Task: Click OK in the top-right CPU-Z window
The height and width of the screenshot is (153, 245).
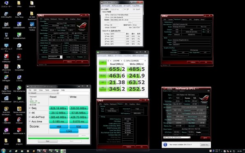Action: pyautogui.click(x=206, y=62)
